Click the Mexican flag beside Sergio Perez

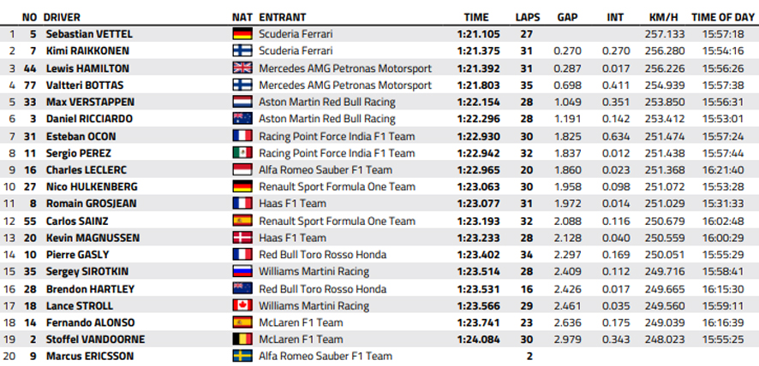pyautogui.click(x=242, y=153)
